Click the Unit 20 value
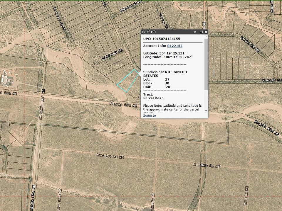The width and height of the screenshot is (282, 211). point(168,87)
